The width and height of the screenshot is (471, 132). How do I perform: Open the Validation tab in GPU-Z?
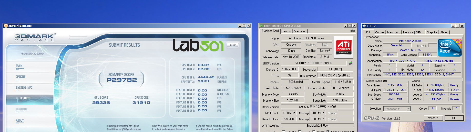[300, 31]
